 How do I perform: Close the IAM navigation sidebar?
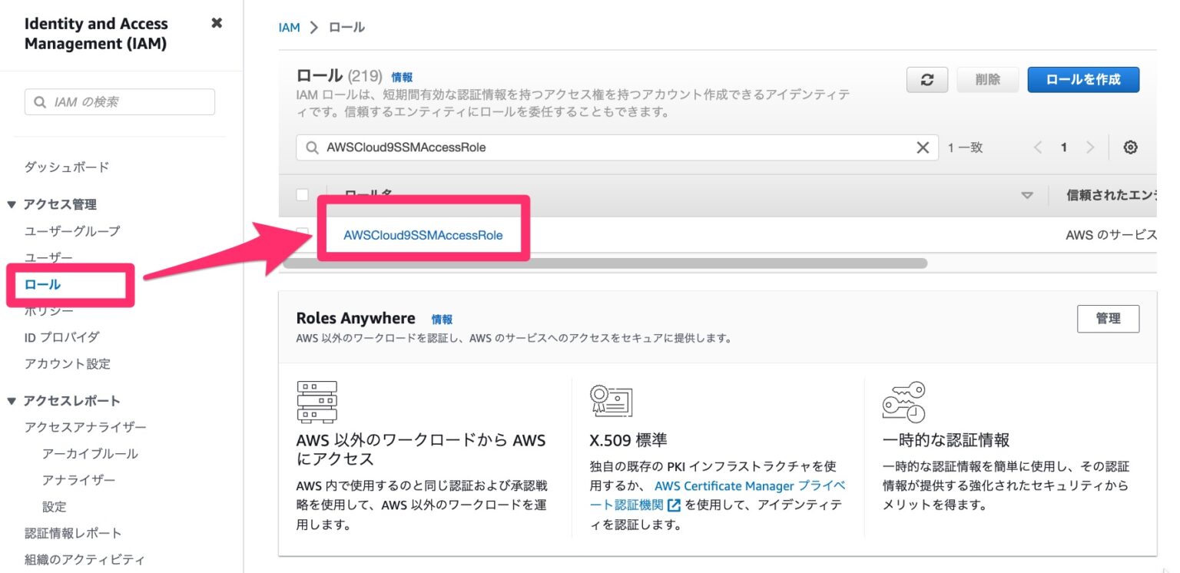click(x=217, y=23)
